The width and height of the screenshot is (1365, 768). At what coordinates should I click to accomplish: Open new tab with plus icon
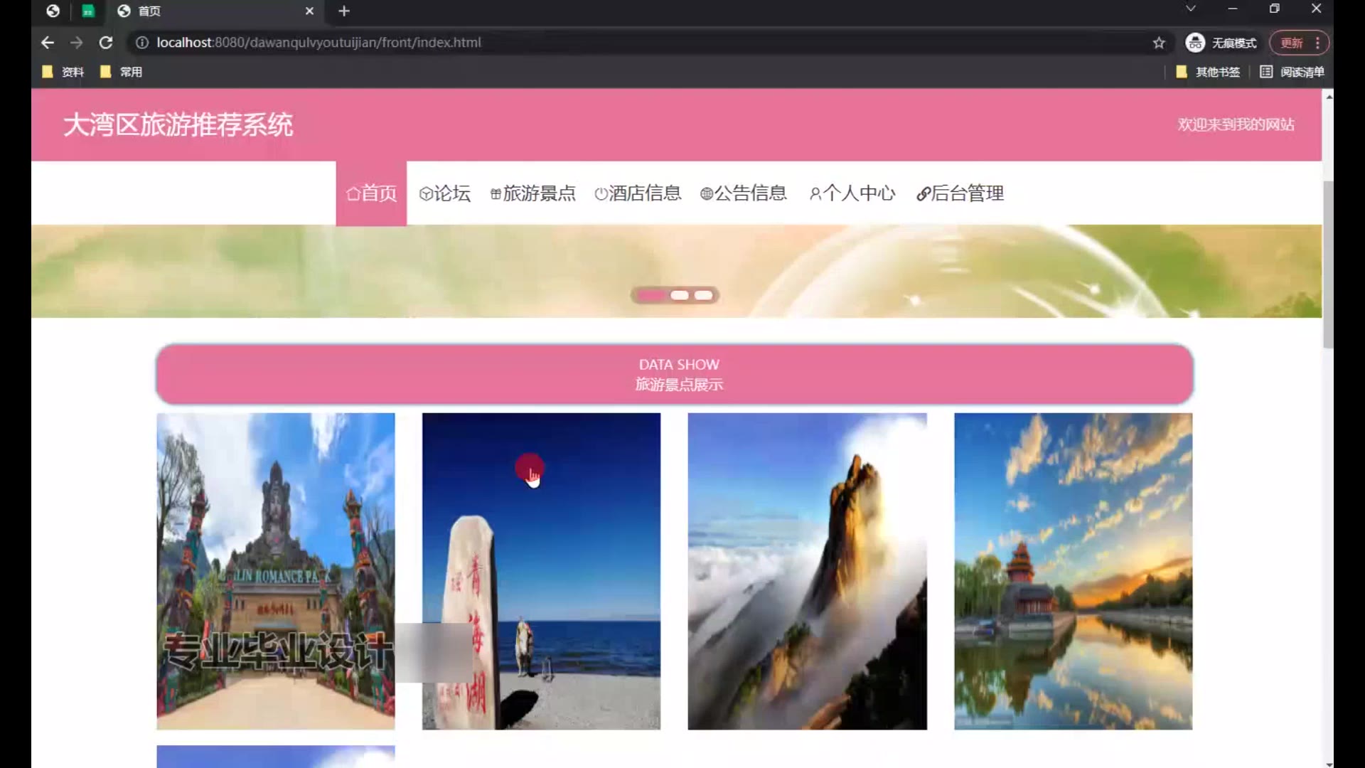(x=344, y=11)
